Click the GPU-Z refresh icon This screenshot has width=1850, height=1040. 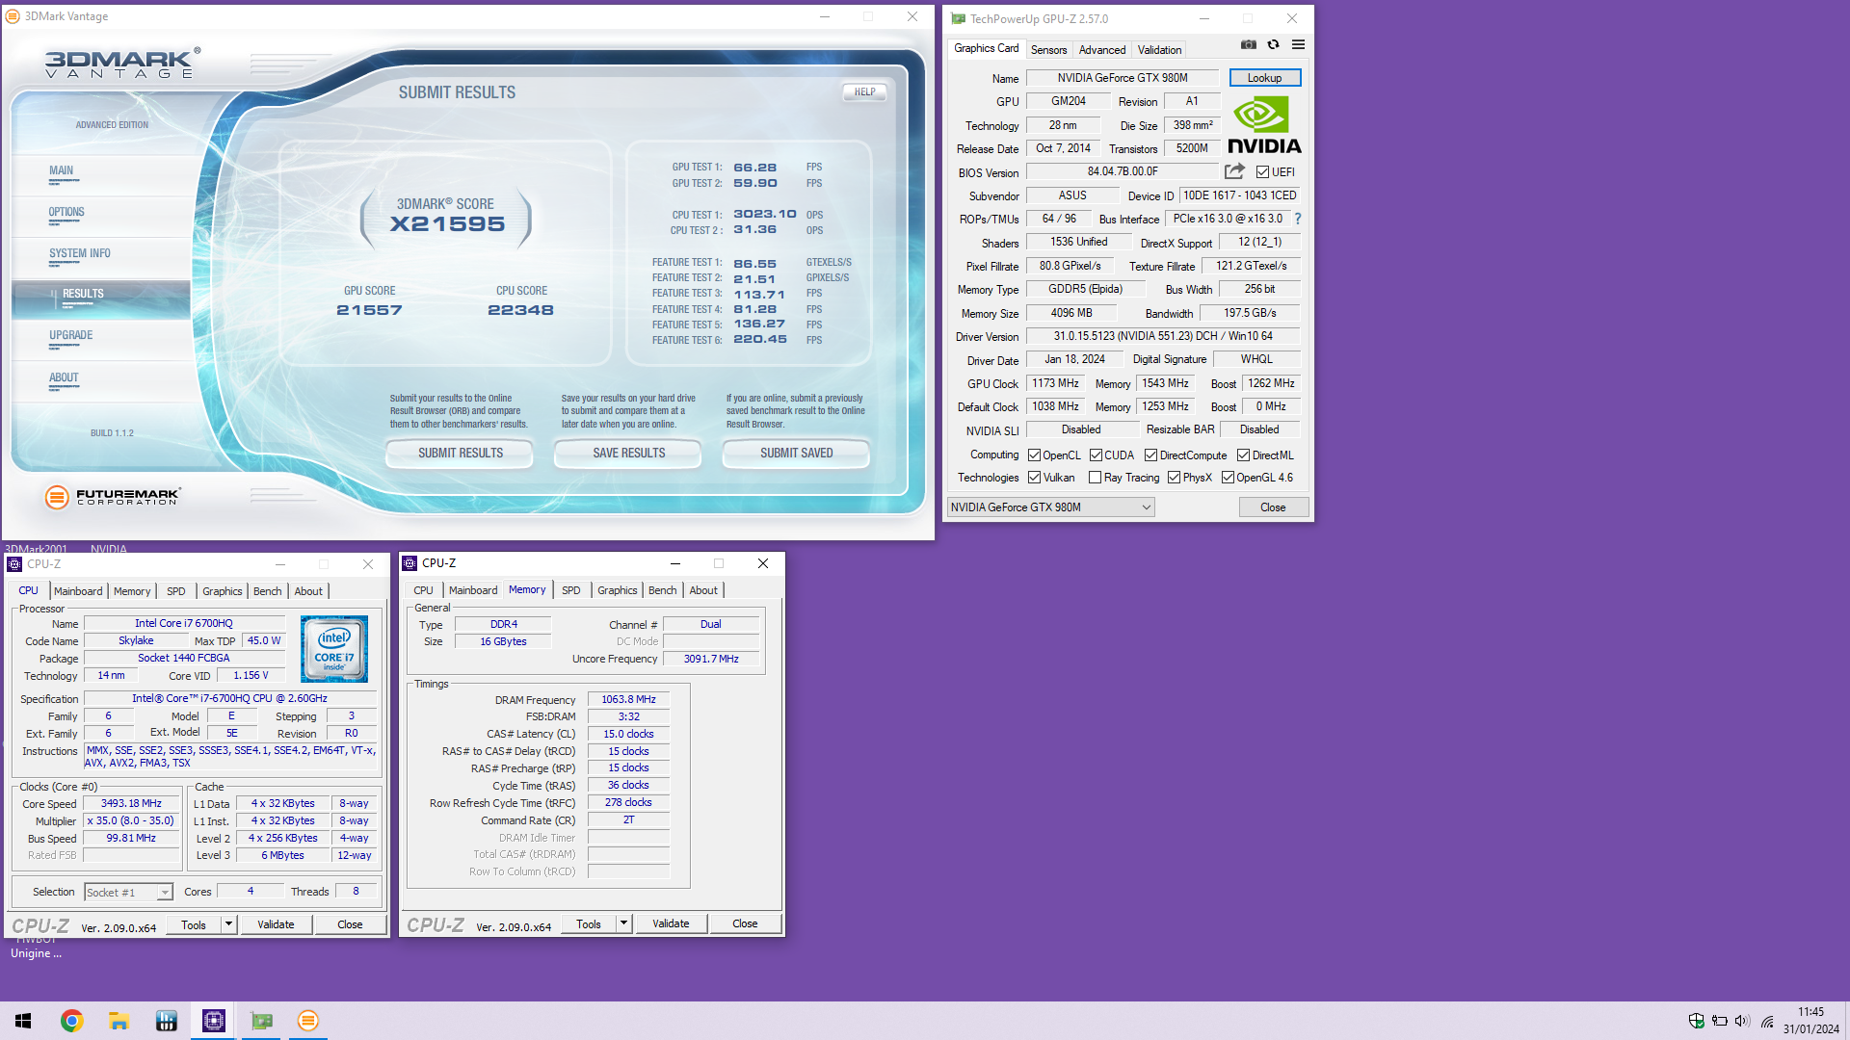[x=1273, y=44]
